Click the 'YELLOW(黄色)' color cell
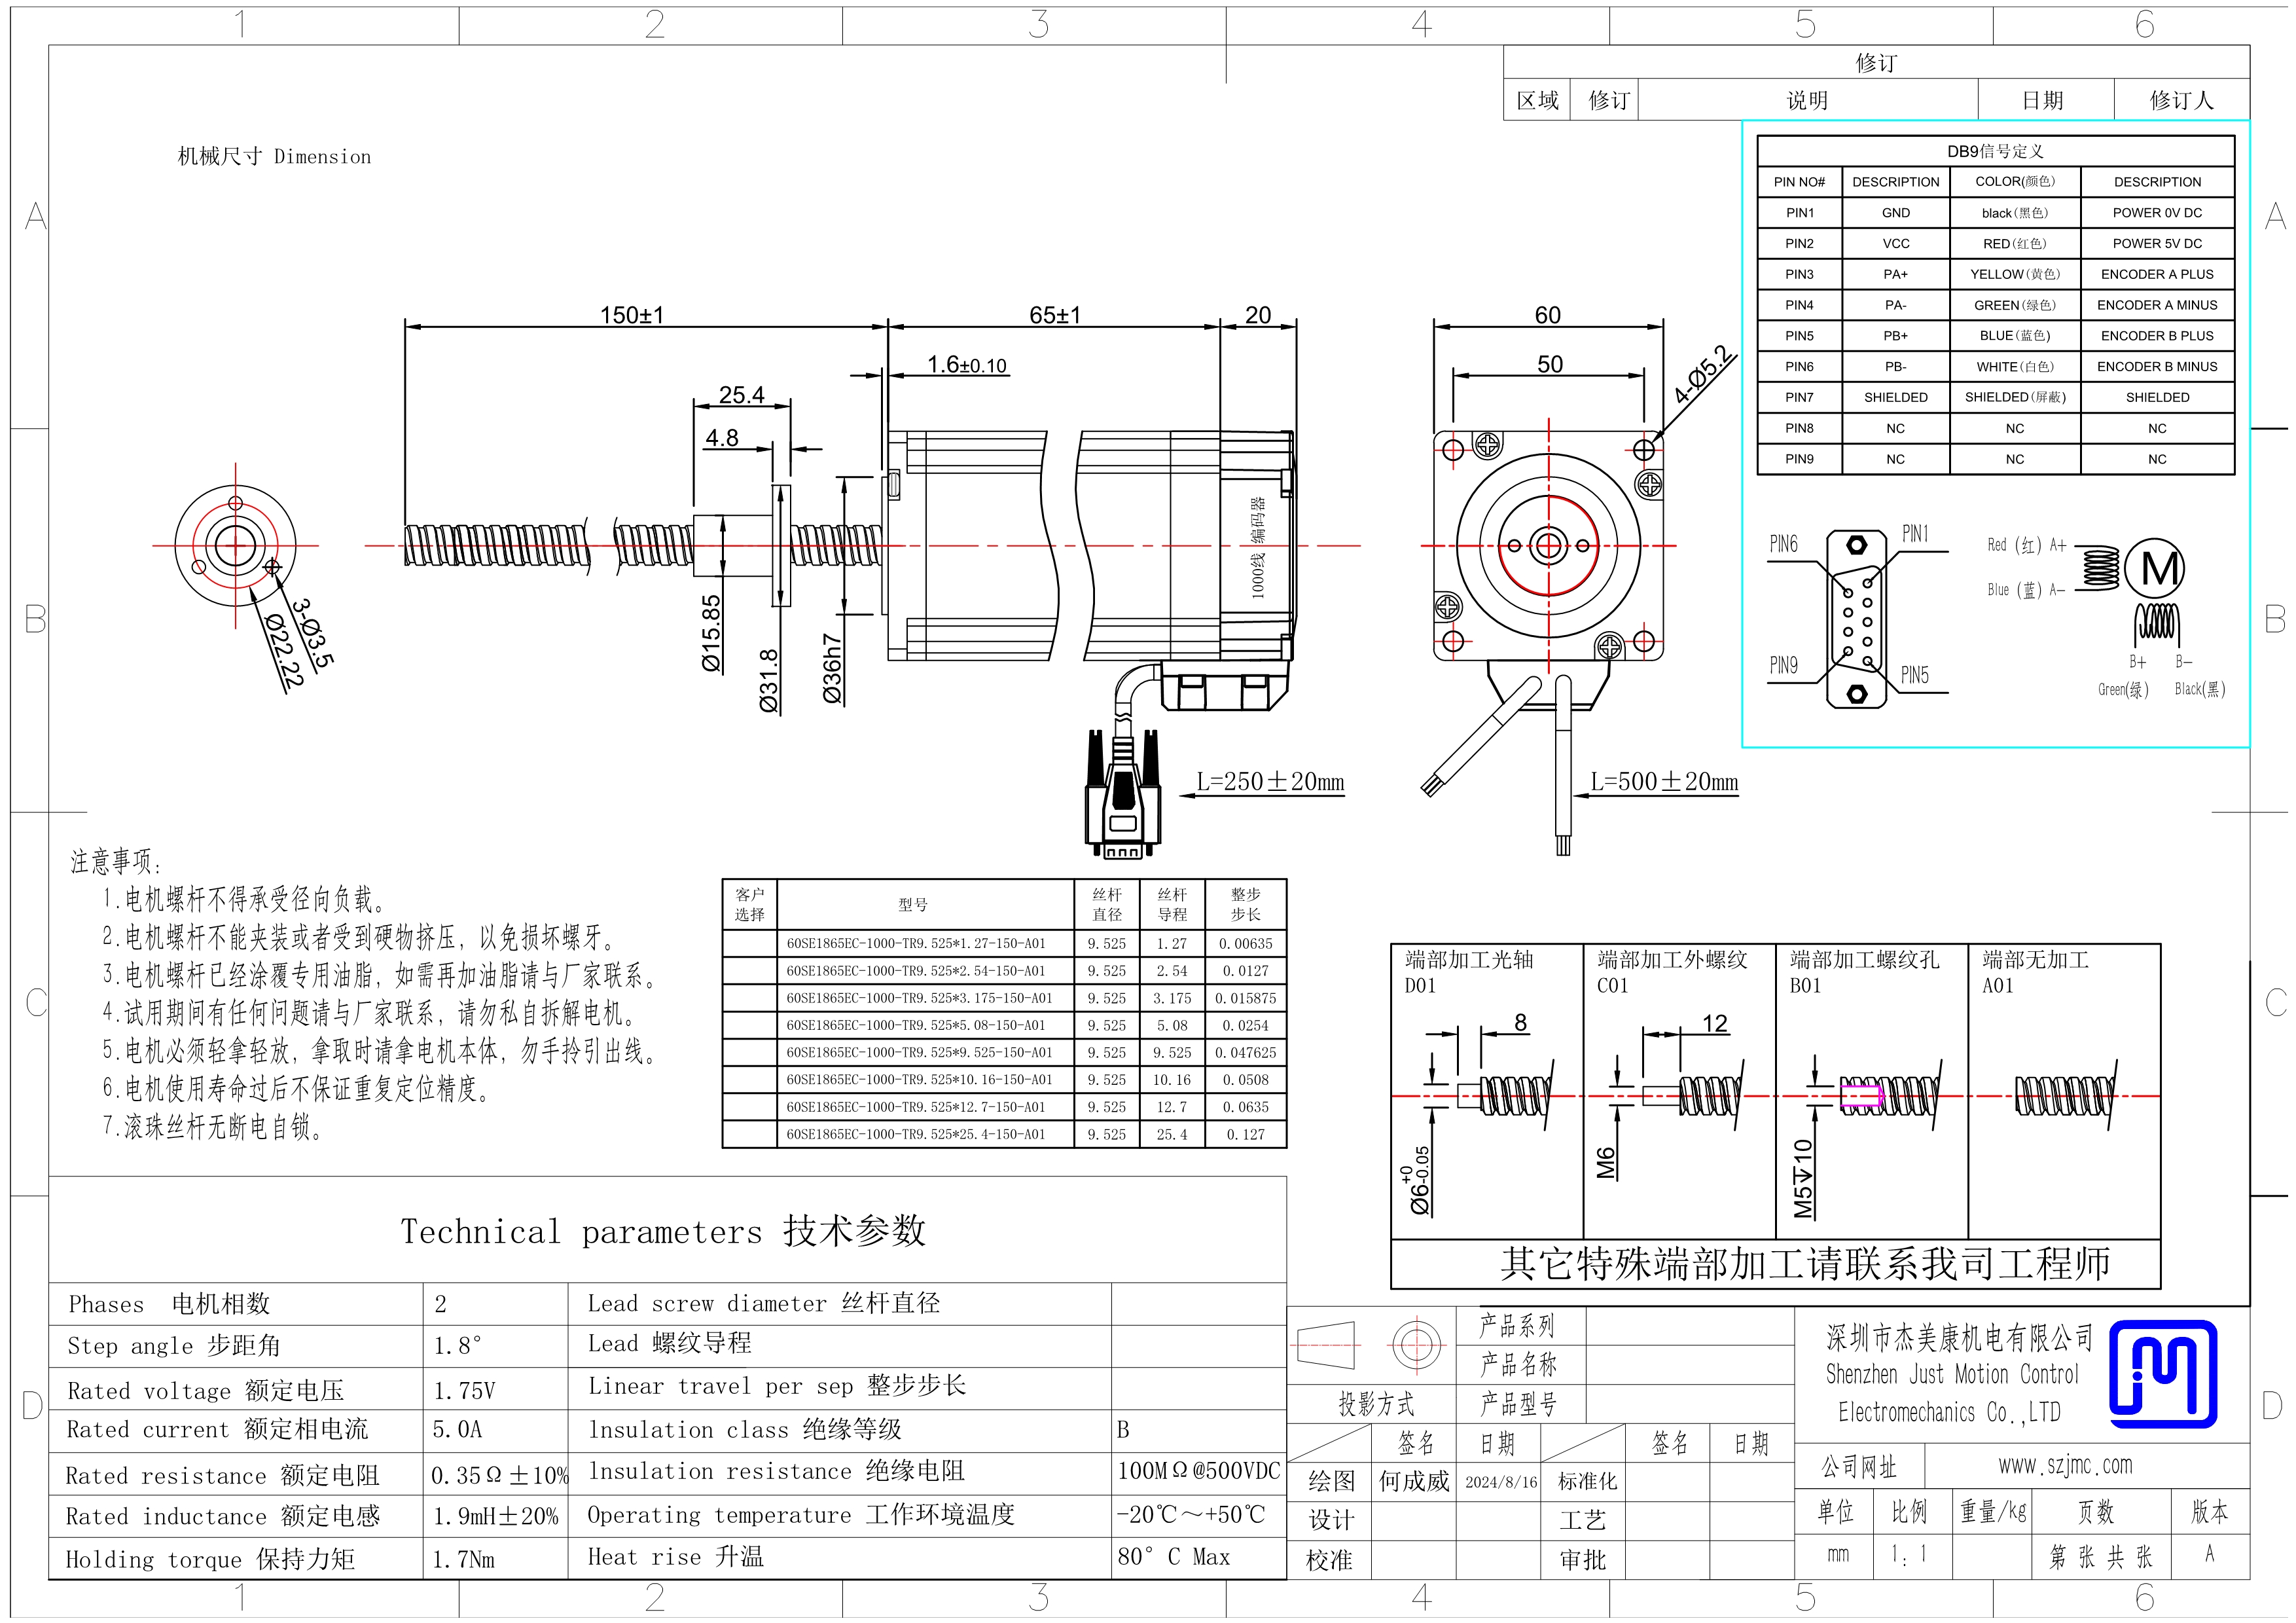The height and width of the screenshot is (1623, 2296). (2015, 275)
